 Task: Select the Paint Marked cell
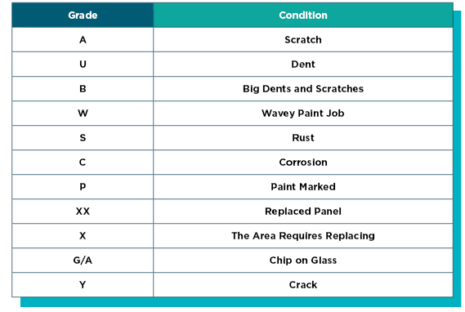(303, 187)
